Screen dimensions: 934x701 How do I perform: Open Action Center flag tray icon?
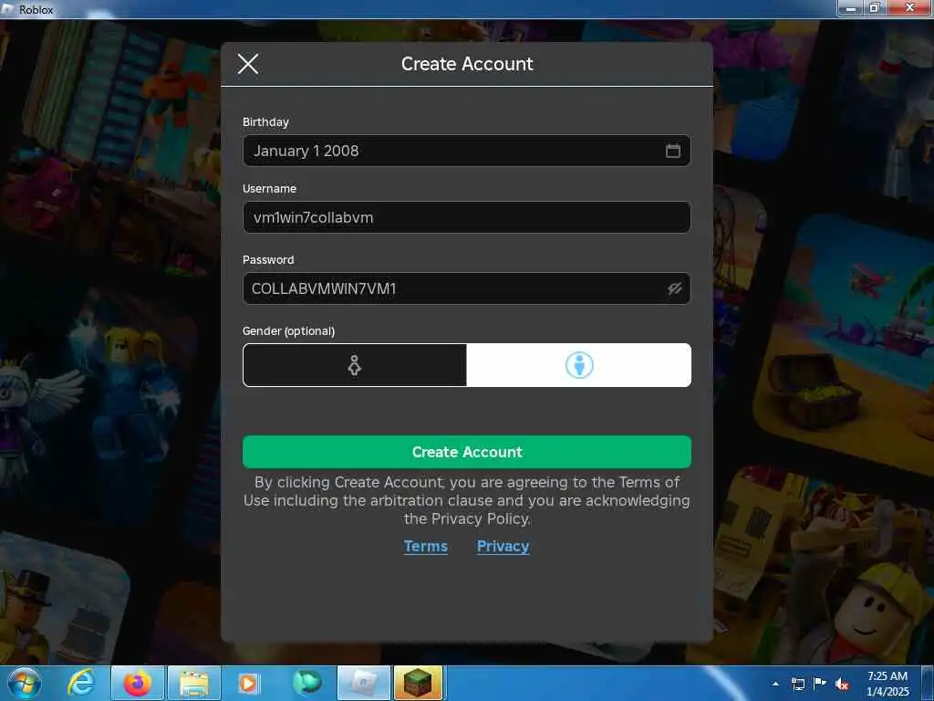coord(820,684)
